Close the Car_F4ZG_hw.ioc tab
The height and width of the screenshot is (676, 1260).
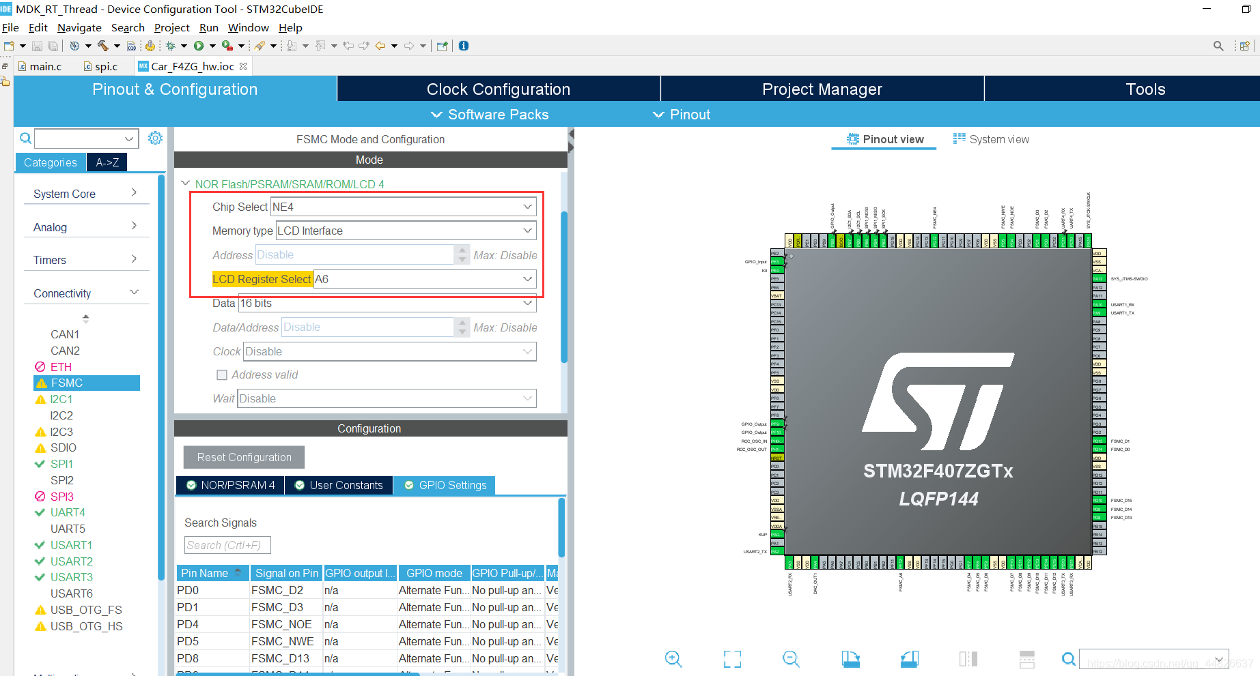click(243, 66)
